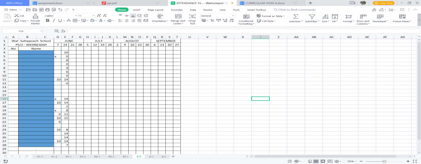
Task: Click the fx insert function icon
Action: (63, 31)
